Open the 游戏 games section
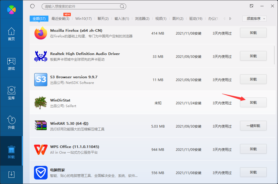Image resolution: width=278 pixels, height=184 pixels. pyautogui.click(x=11, y=64)
